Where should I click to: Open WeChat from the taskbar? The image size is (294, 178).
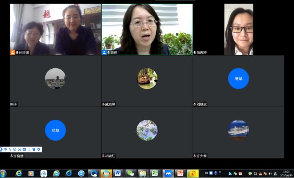pyautogui.click(x=131, y=173)
